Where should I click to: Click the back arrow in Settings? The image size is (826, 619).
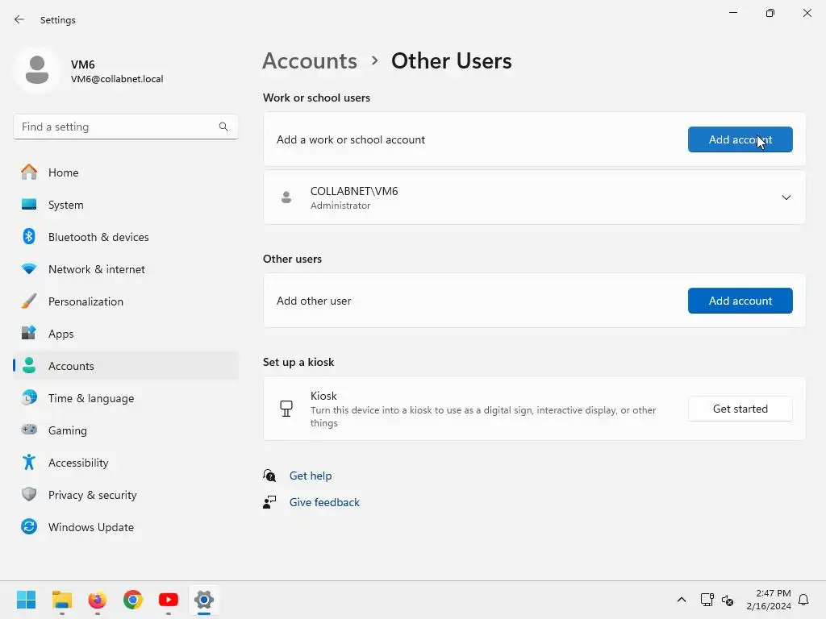(x=19, y=19)
